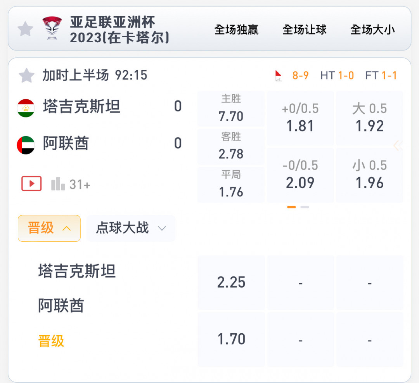Click the Tajikistan flag icon
The width and height of the screenshot is (419, 383).
pos(26,108)
